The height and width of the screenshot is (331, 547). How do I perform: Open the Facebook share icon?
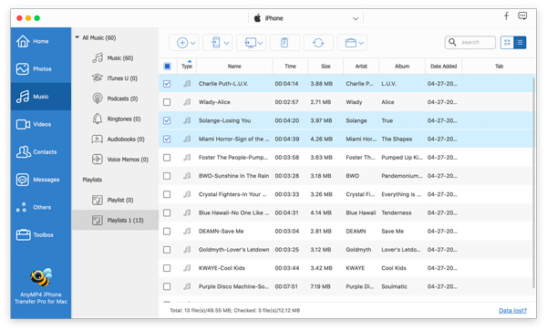click(506, 16)
